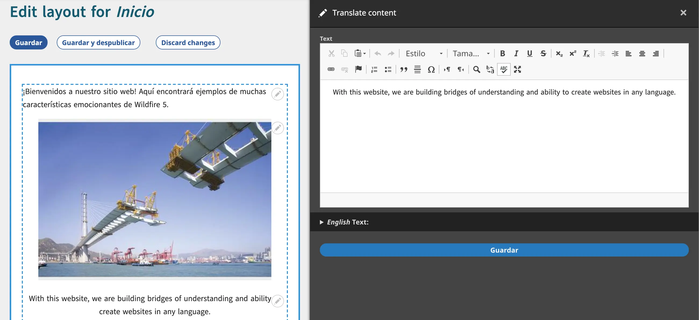Click the Remove Format icon
Viewport: 699px width, 320px height.
click(x=586, y=53)
